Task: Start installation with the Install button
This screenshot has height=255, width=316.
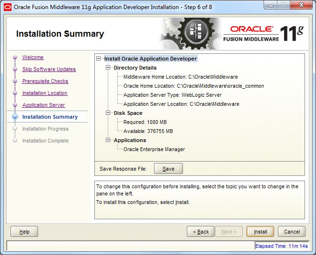Action: (260, 232)
